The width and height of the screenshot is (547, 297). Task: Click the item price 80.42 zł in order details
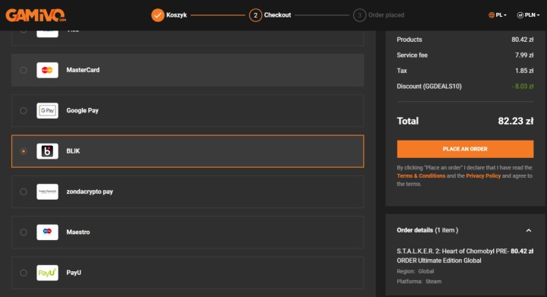(x=522, y=251)
